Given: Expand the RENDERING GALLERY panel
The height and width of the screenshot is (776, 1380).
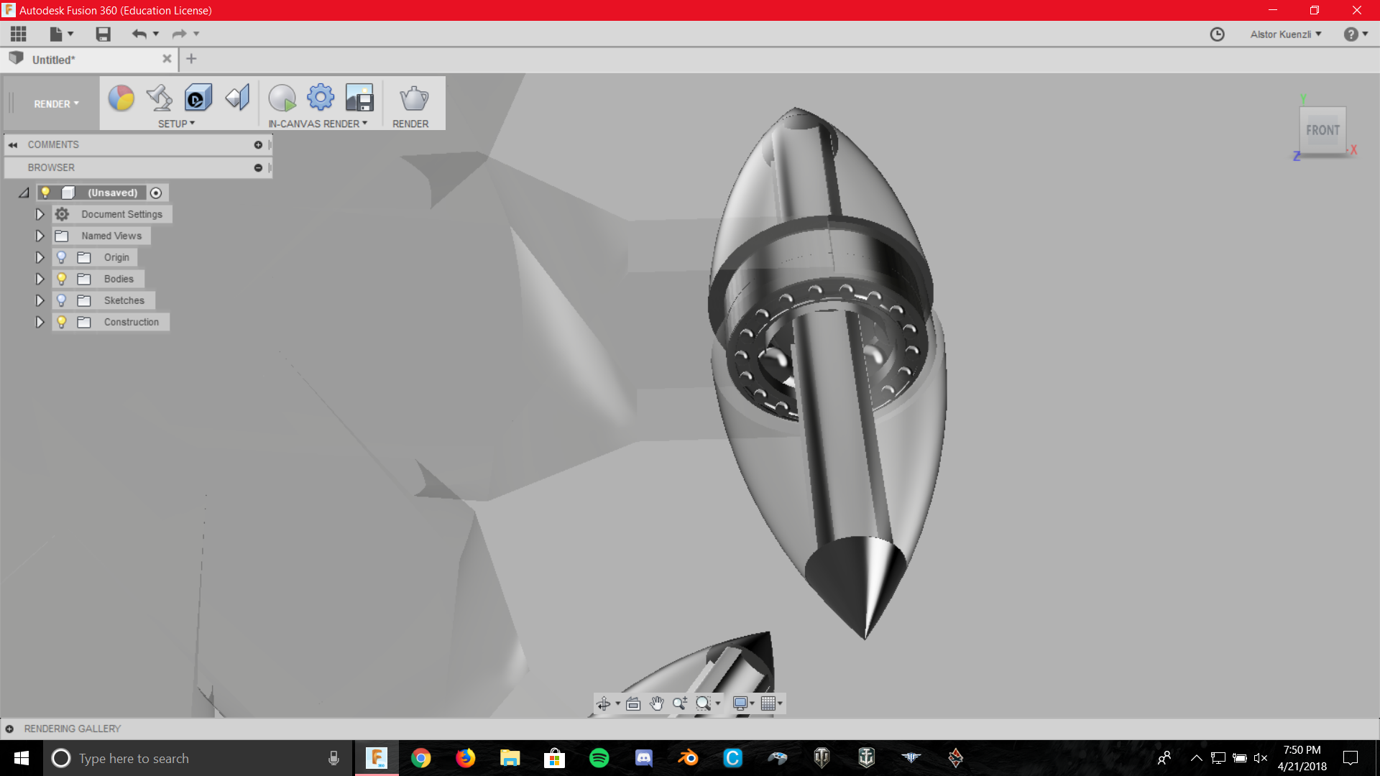Looking at the screenshot, I should [9, 729].
